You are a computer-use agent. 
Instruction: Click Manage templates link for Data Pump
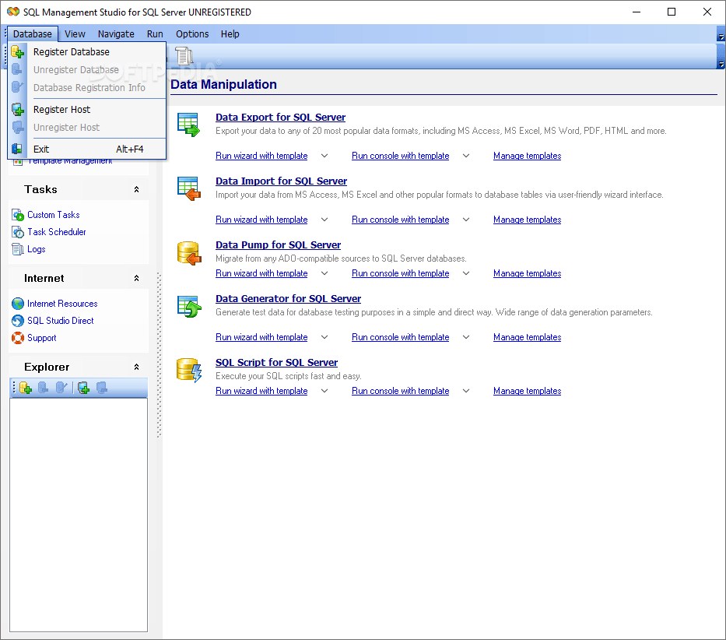527,273
